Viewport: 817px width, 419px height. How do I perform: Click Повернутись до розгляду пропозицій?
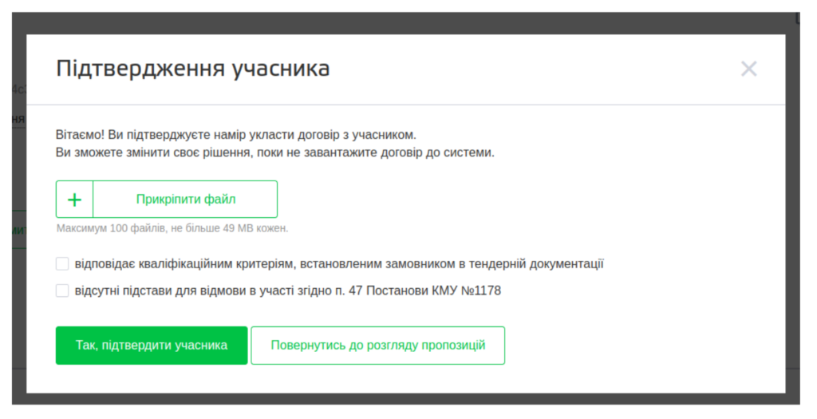tap(377, 346)
